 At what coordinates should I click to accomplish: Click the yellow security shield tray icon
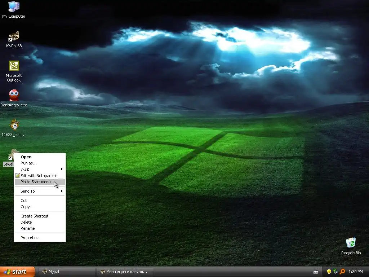coord(329,272)
